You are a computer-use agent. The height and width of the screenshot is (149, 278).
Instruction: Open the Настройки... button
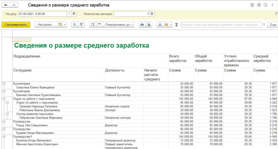(46, 25)
